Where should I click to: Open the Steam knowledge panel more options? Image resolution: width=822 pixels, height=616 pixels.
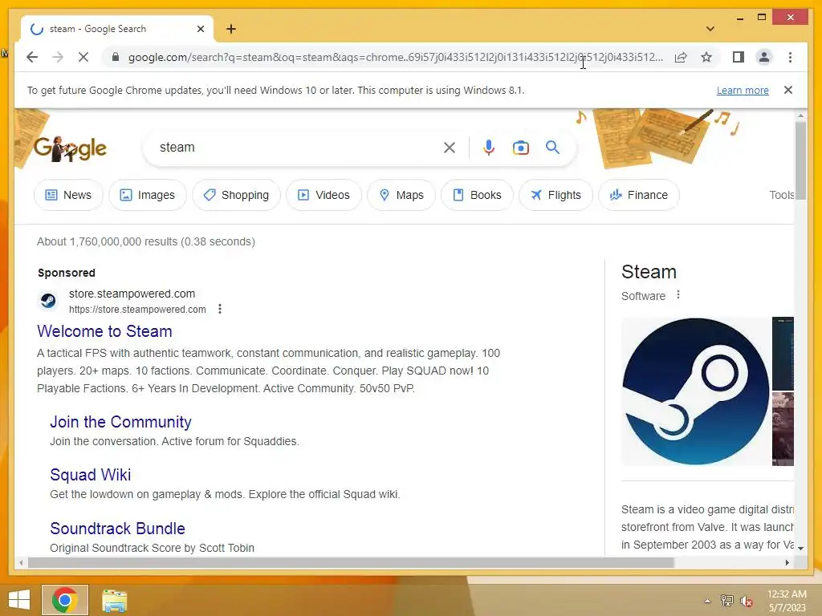click(678, 295)
